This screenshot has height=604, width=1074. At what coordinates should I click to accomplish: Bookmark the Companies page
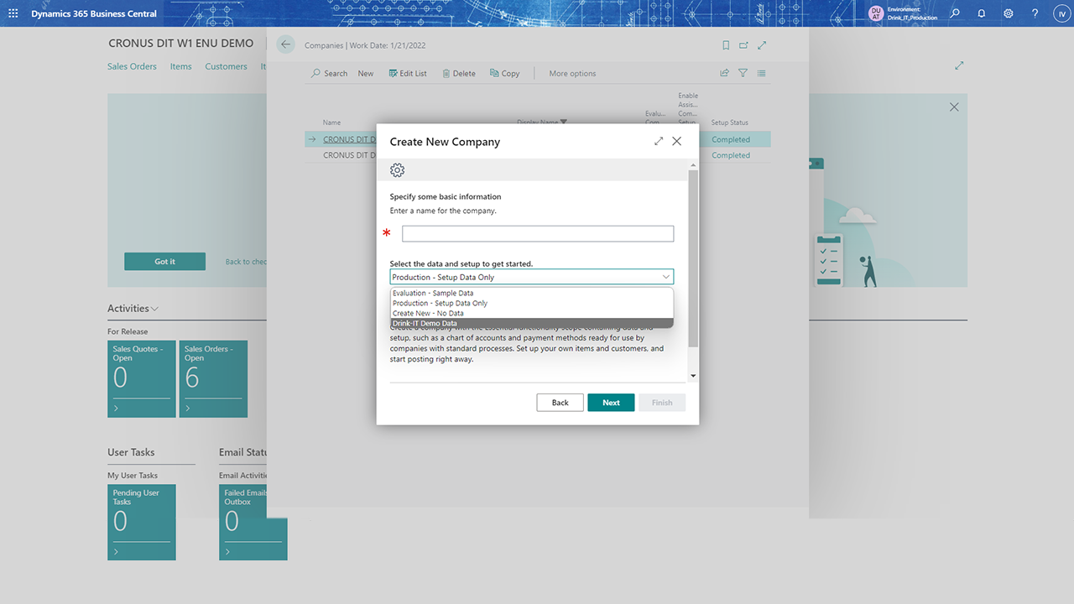click(x=726, y=45)
